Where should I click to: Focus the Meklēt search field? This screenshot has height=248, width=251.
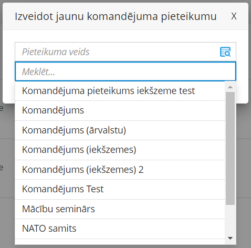[x=125, y=71]
